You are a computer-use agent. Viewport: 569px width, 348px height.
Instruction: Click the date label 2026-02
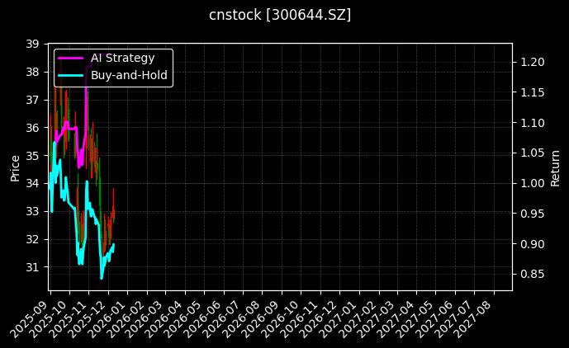(127, 318)
